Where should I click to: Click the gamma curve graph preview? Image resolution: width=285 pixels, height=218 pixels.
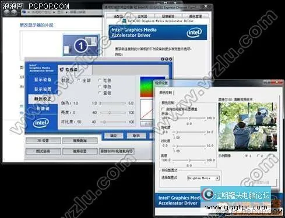147,109
